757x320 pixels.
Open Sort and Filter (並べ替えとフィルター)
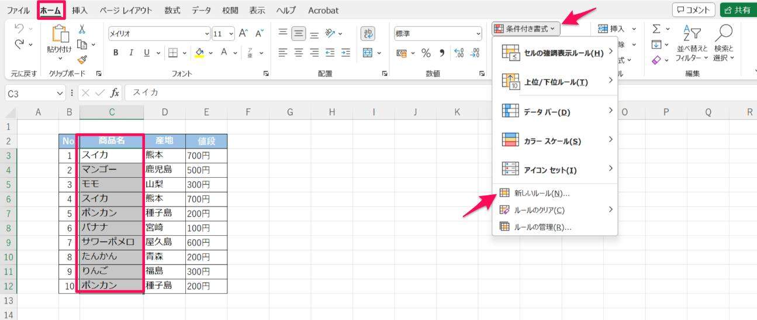tap(692, 44)
